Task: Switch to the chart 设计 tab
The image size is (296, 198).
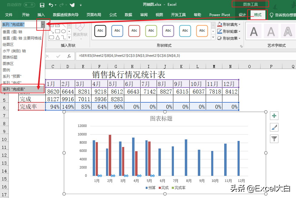Action: (242, 15)
